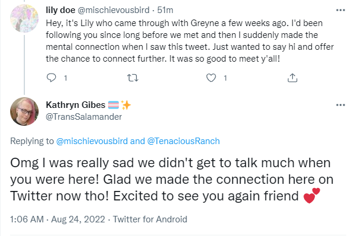Screen dimensions: 354x236
Task: Open lily doe's tweet text about Greyne
Action: coord(189,41)
